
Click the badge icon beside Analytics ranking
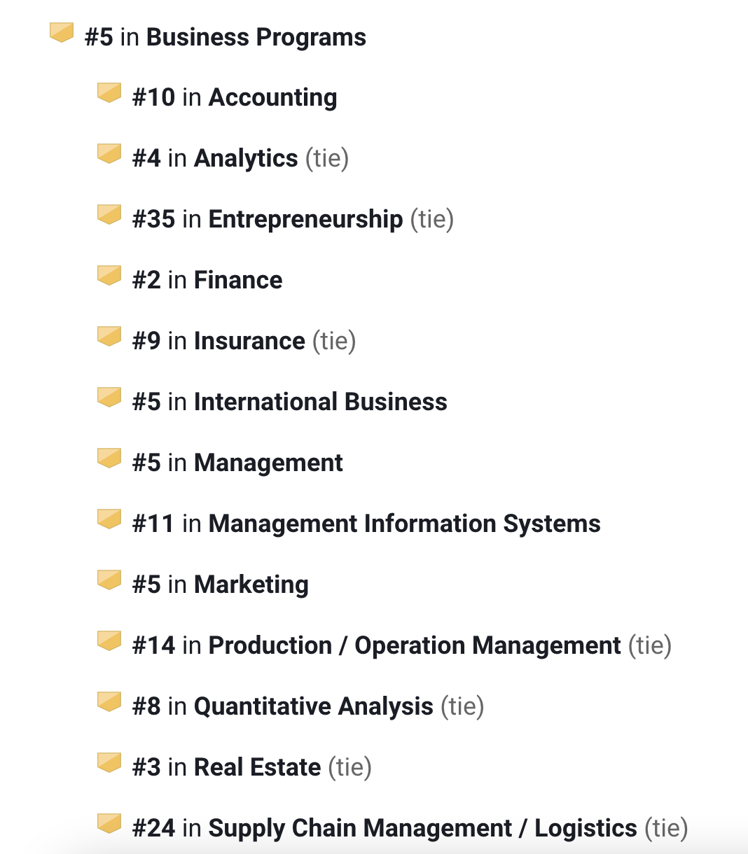(x=109, y=153)
